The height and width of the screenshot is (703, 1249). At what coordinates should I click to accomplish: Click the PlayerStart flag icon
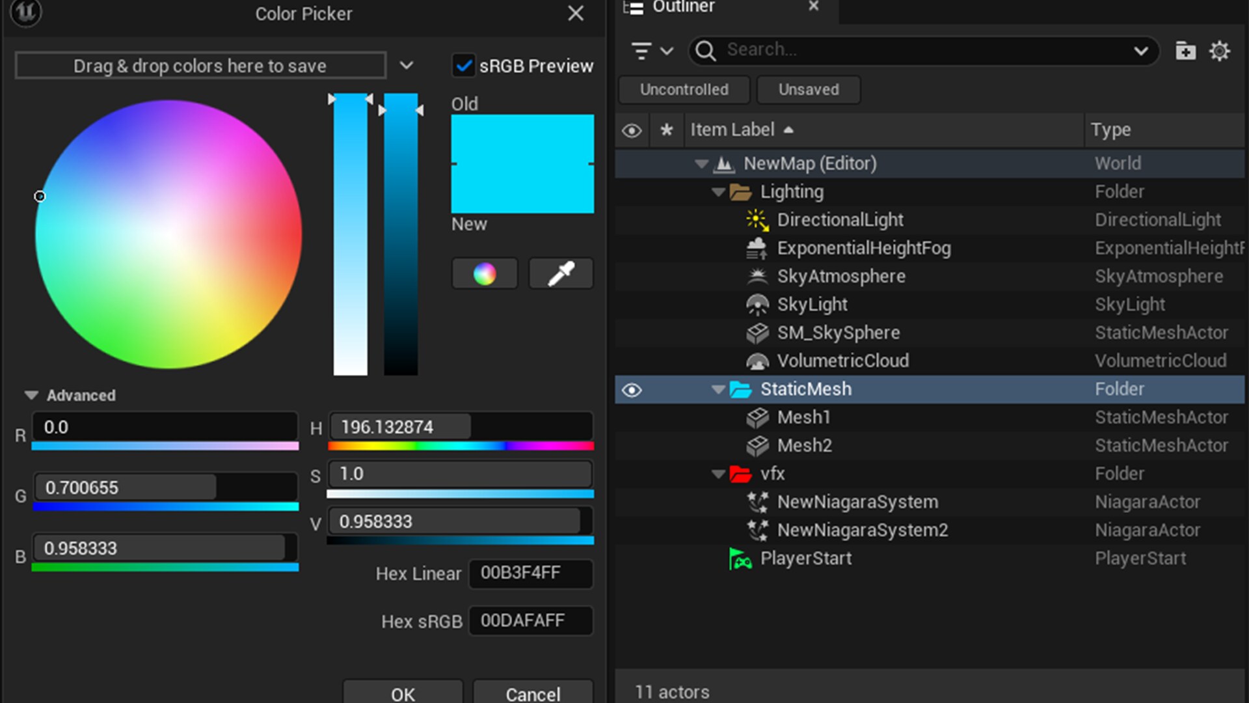click(x=740, y=558)
